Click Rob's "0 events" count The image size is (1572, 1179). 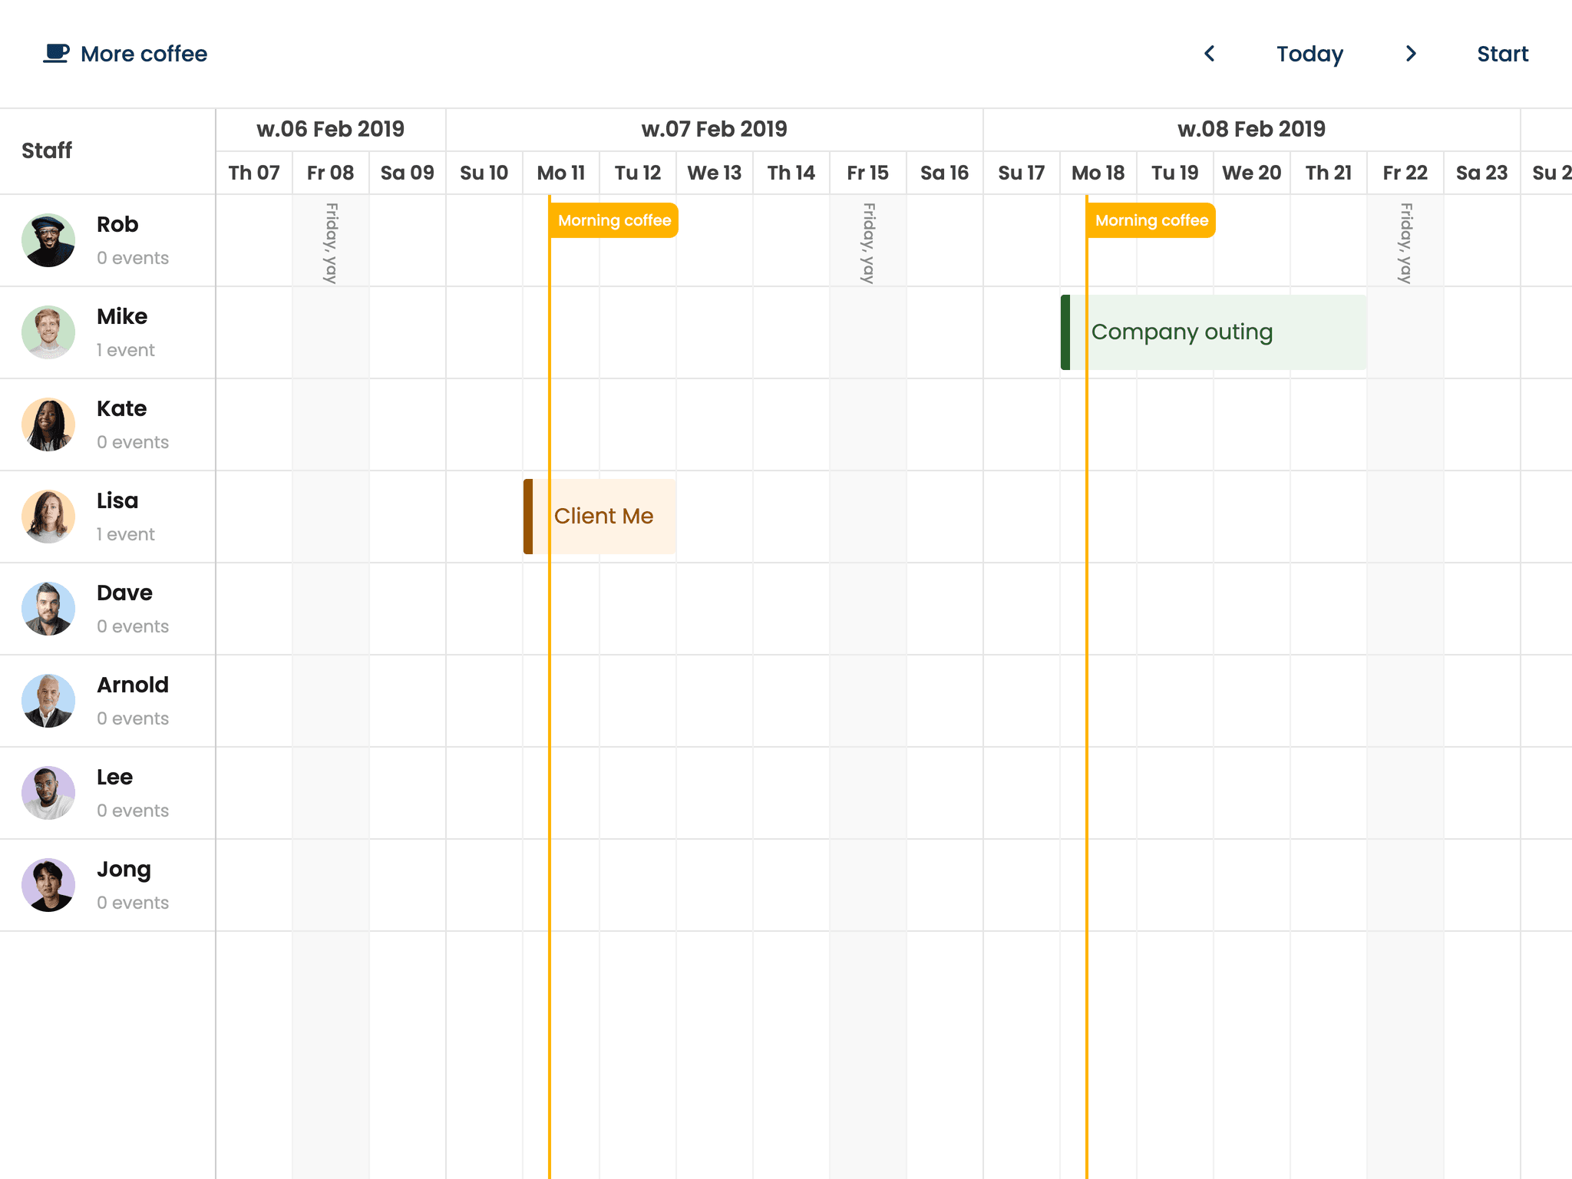point(133,258)
